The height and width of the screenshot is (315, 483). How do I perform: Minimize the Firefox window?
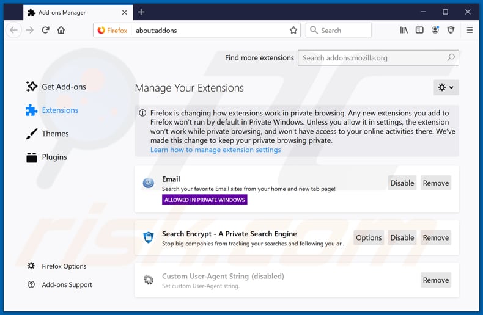click(423, 12)
